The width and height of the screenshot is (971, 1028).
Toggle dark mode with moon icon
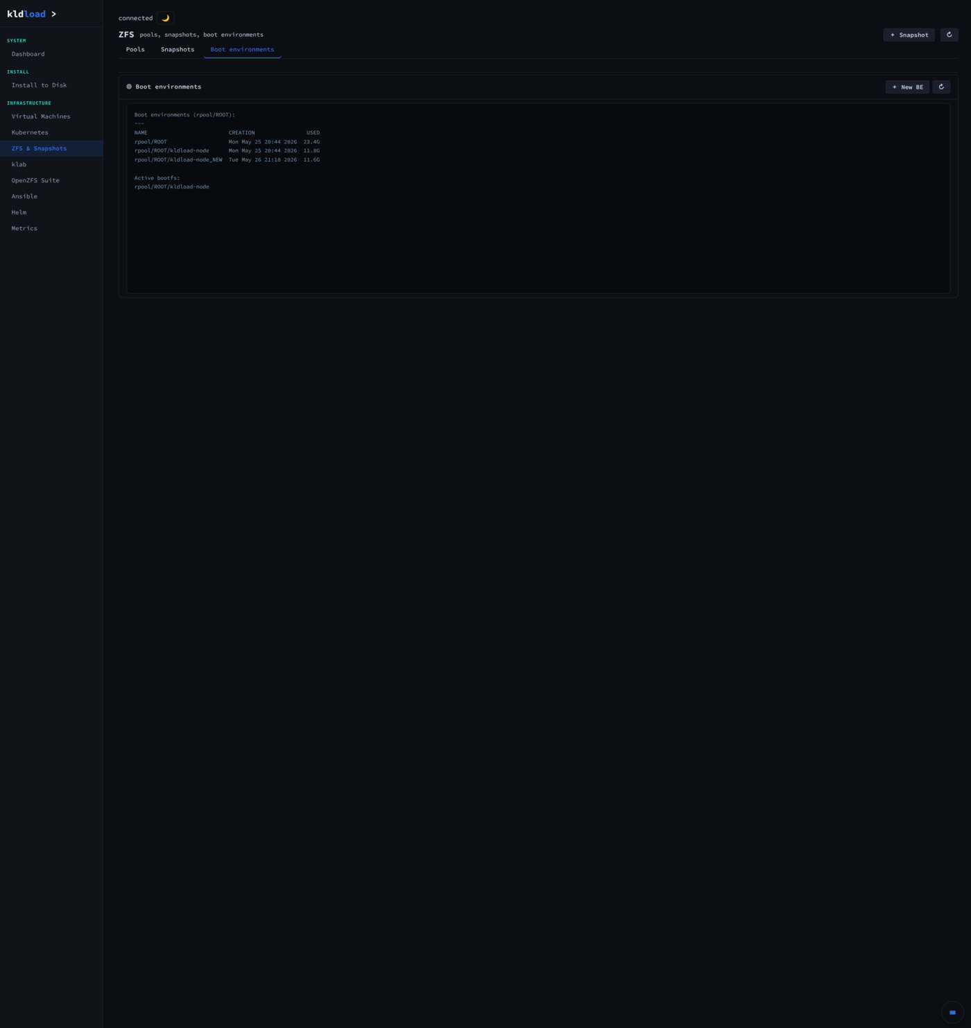(x=165, y=18)
